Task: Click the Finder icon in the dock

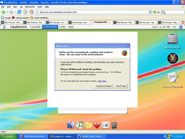Action: click(x=71, y=125)
